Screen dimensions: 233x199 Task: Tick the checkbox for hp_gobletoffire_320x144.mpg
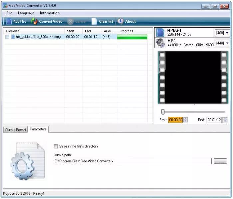[7, 37]
